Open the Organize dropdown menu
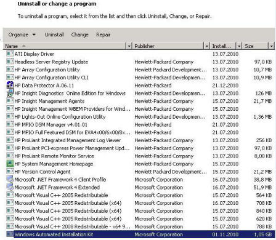The width and height of the screenshot is (276, 240). click(22, 34)
